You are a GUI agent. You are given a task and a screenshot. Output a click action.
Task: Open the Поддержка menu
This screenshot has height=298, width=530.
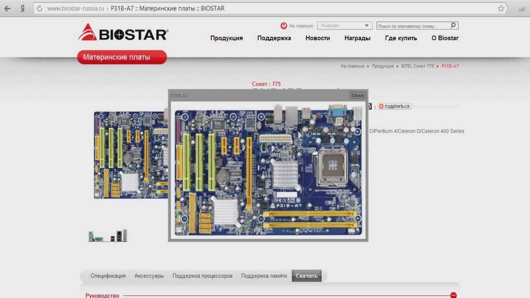click(274, 38)
